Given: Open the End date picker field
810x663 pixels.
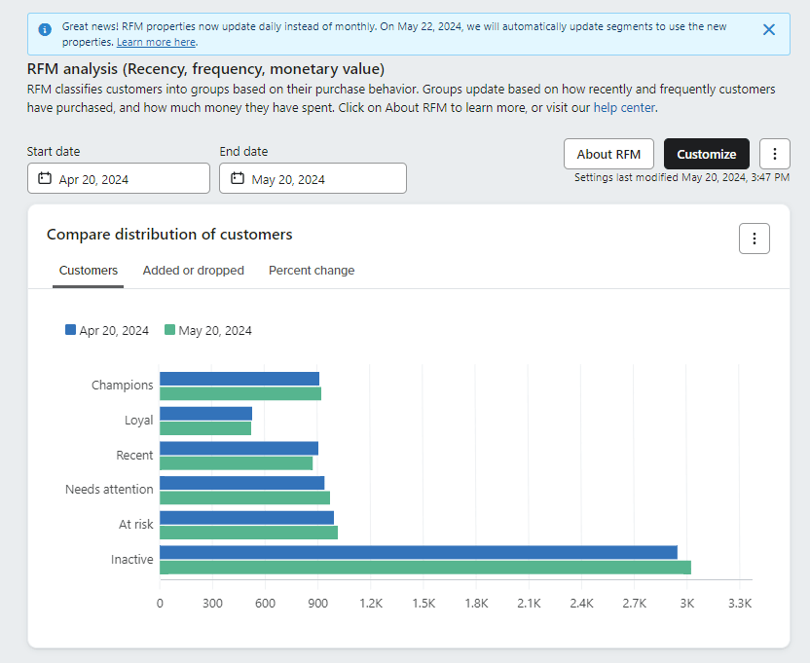Looking at the screenshot, I should click(313, 179).
